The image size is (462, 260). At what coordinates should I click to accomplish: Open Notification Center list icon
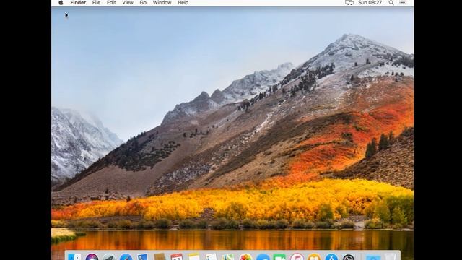pos(403,3)
